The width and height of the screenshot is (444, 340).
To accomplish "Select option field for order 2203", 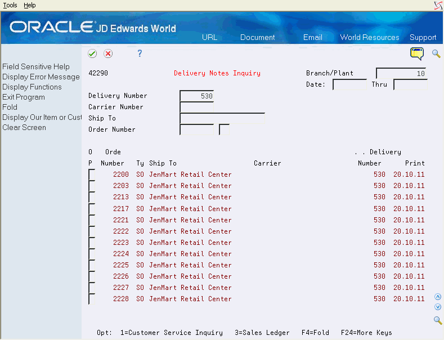I will pyautogui.click(x=92, y=186).
